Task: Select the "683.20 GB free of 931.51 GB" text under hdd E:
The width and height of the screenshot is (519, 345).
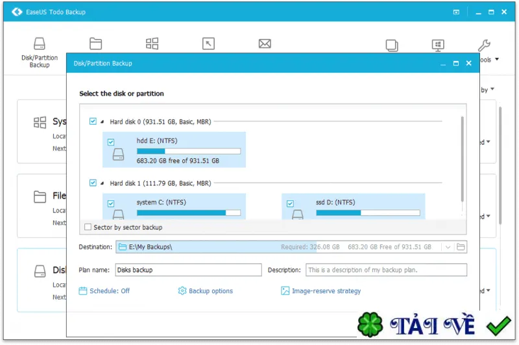Action: [178, 160]
